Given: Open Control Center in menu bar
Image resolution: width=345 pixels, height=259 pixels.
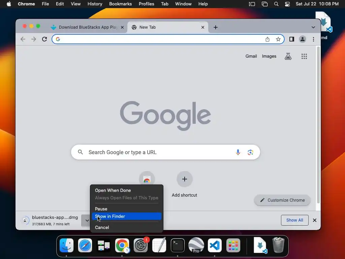Looking at the screenshot, I should 287,4.
